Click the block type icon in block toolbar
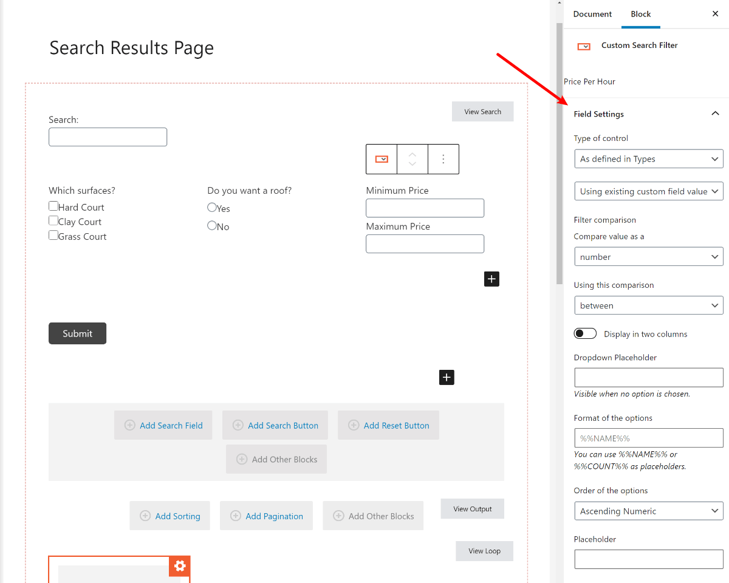Screen dimensions: 729x583 (382, 159)
